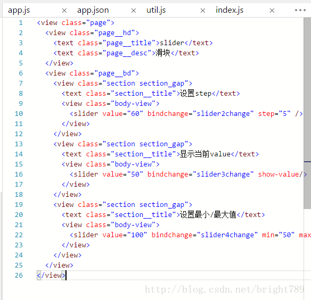Click the slider4change value on line 22
Viewport: 311px width, 300px height.
[227, 235]
